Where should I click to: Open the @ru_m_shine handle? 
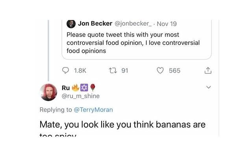81,96
